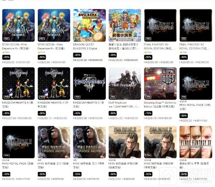The height and width of the screenshot is (187, 215).
Task: Click PS4 tag on NieR Replicant cover
Action: (x=113, y=97)
